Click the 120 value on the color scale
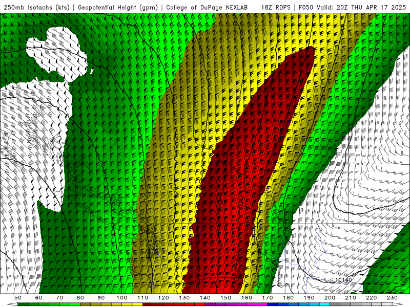Image resolution: width=410 pixels, height=307 pixels. coord(163,298)
